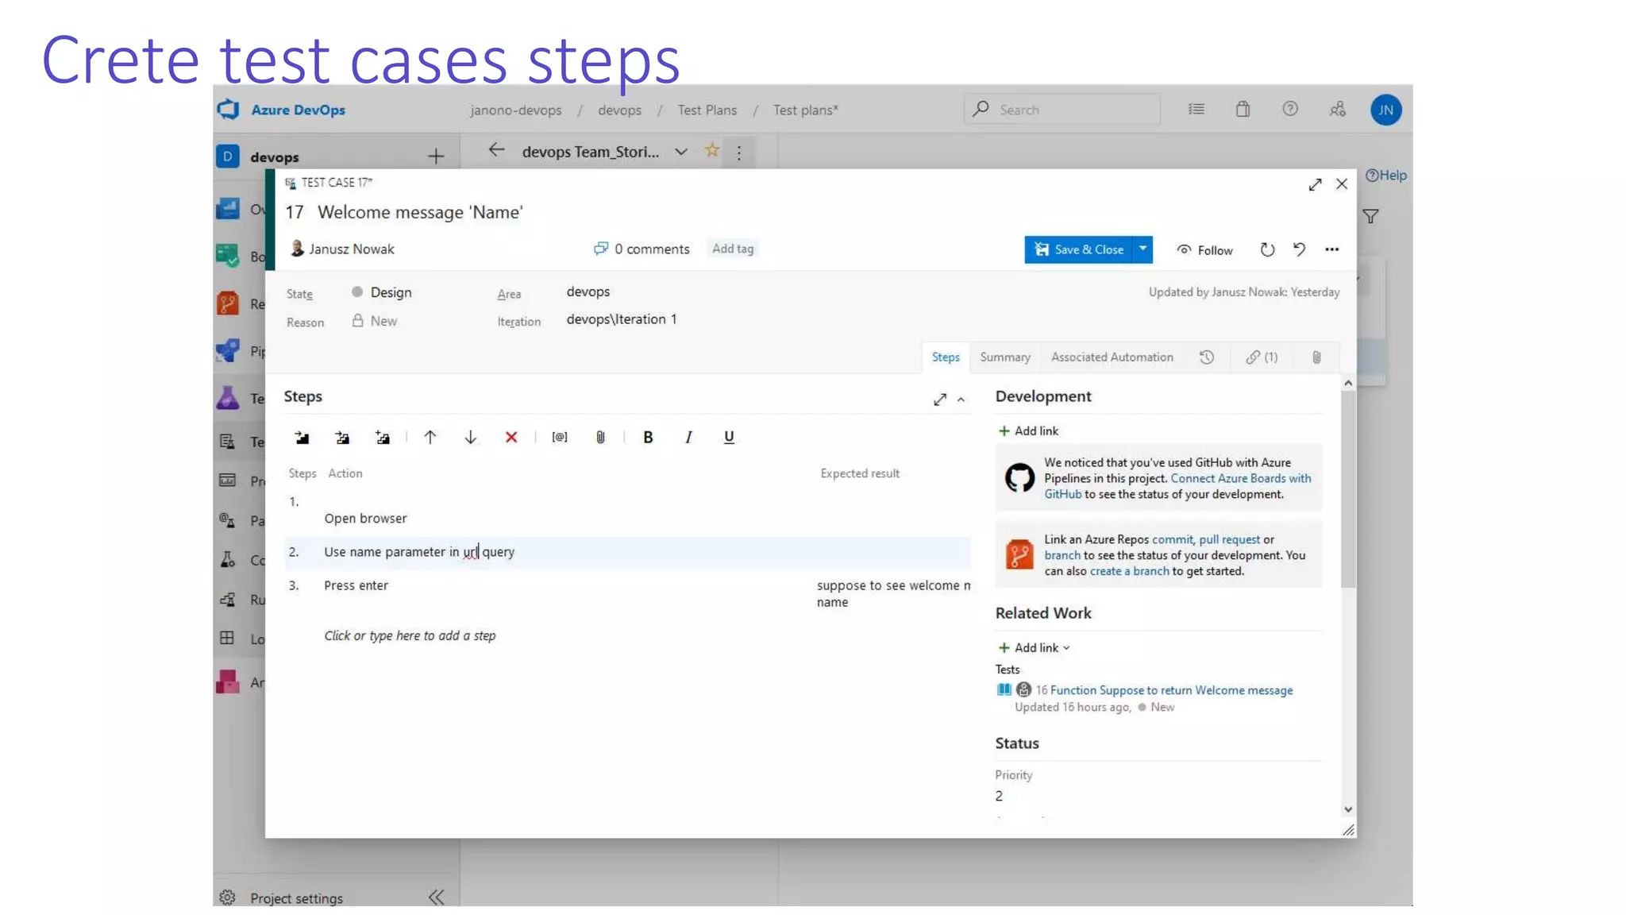The width and height of the screenshot is (1626, 915).
Task: Click the insert shared steps icon
Action: tap(342, 438)
